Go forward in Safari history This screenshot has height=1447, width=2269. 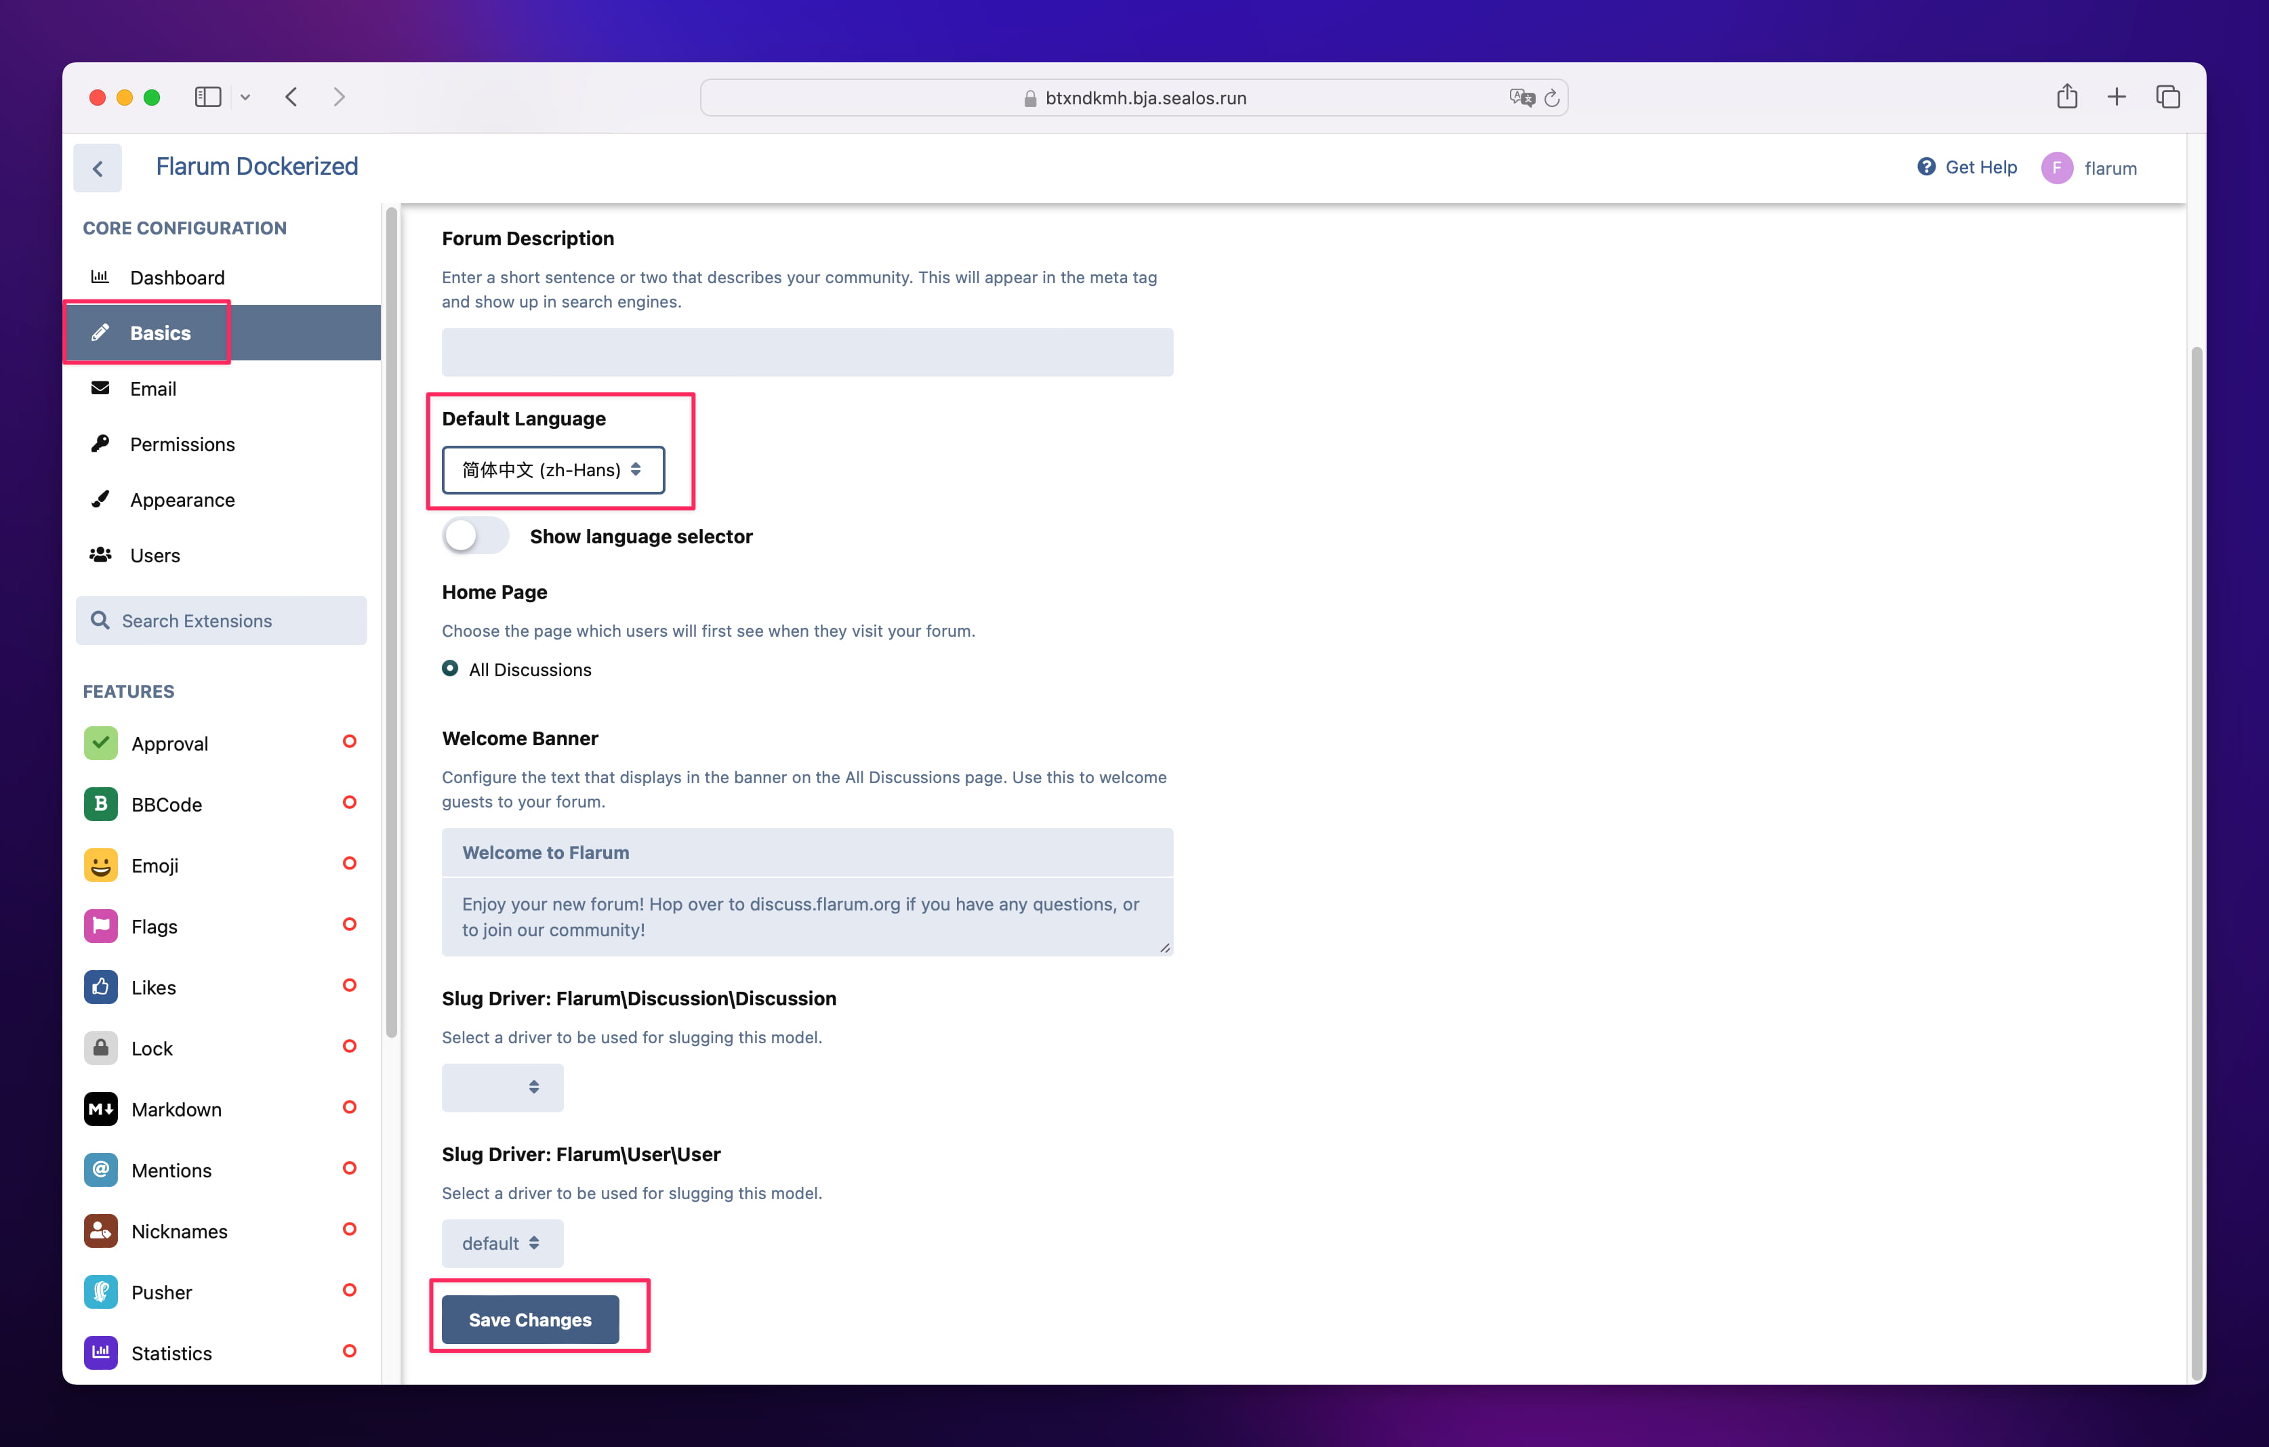pos(340,96)
